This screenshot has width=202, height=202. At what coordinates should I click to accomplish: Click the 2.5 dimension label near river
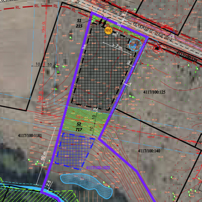tap(49, 184)
